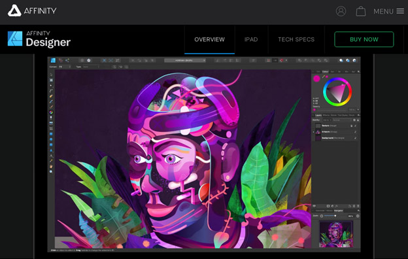This screenshot has width=408, height=259.
Task: Open the Colour panel tab
Action: [325, 71]
